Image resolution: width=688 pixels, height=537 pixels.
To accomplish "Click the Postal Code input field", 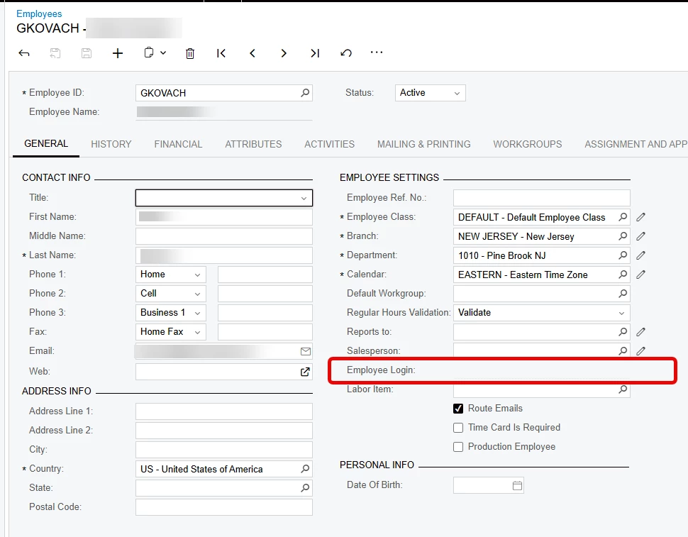I will pos(223,507).
